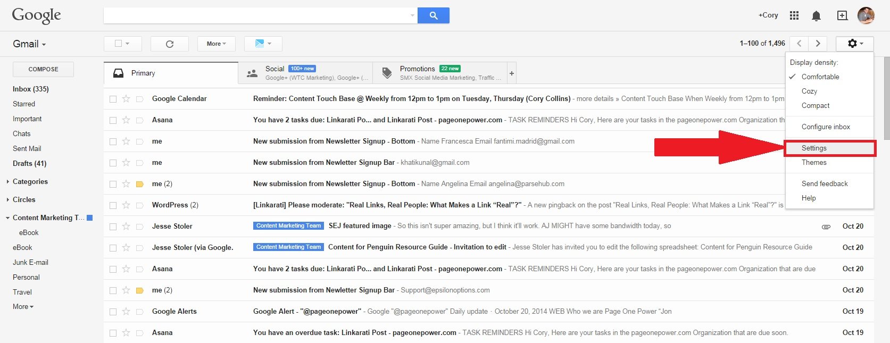Click inside the search mail field
Viewport: 890px width, 343px height.
[x=255, y=15]
